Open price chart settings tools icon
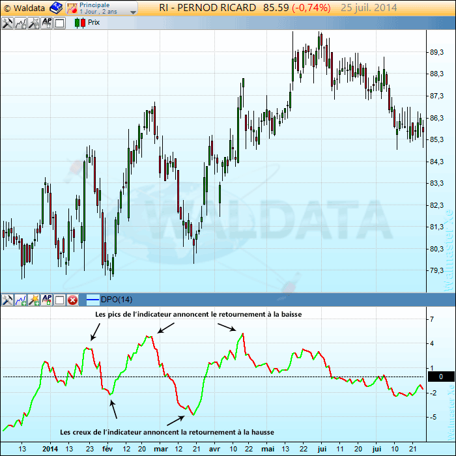The height and width of the screenshot is (456, 456). coord(7,23)
